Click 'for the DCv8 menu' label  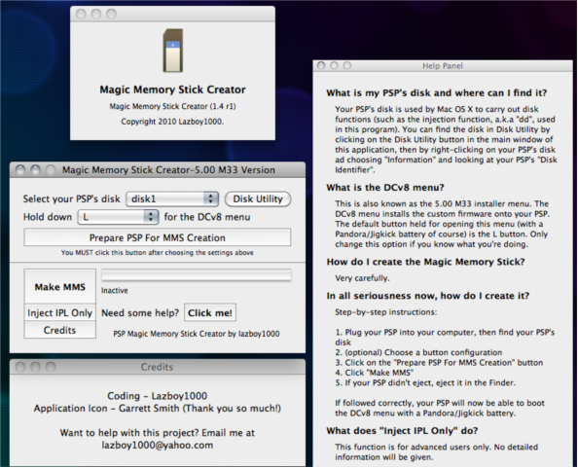click(x=207, y=217)
